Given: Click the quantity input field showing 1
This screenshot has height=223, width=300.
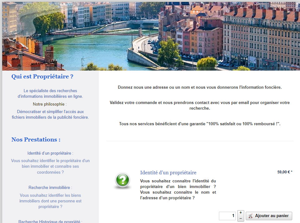Looking at the screenshot, I should tap(227, 216).
